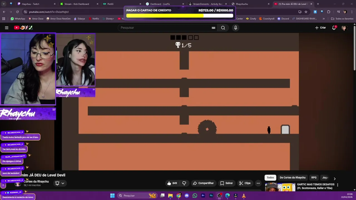Reload the page in browser toolbar
The width and height of the screenshot is (356, 200).
17,12
